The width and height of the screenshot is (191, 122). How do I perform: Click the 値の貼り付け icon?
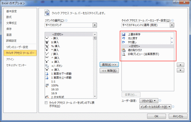pos(124,50)
